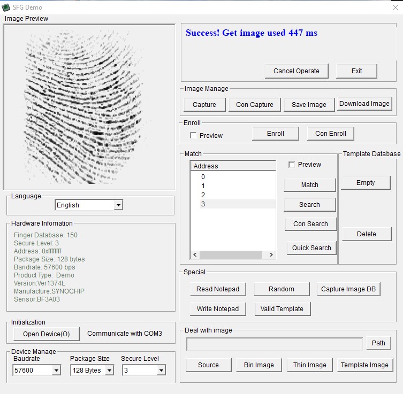Click the image path input field
Screen dimensions: 403x394
pos(274,344)
